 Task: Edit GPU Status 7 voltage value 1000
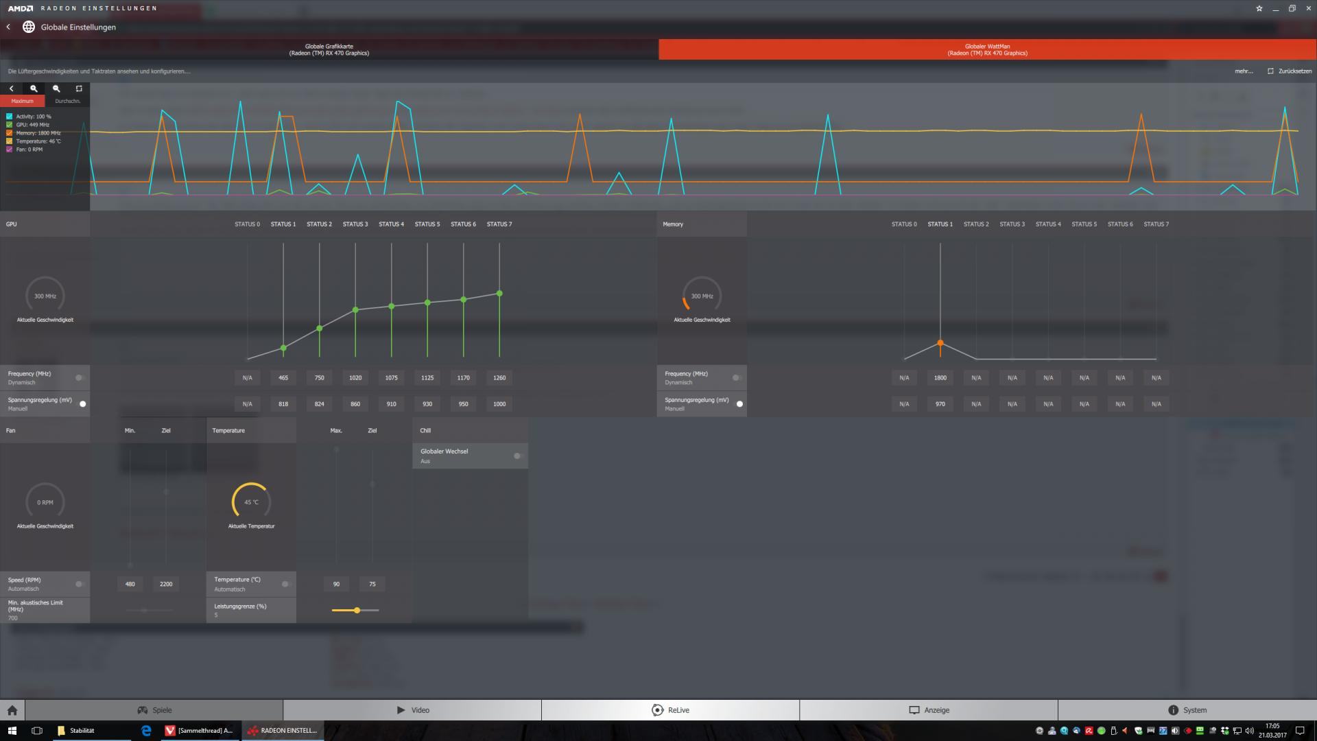click(x=499, y=404)
